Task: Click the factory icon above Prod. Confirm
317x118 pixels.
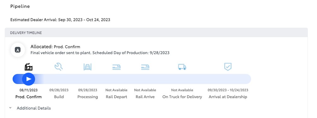Action: tap(28, 67)
